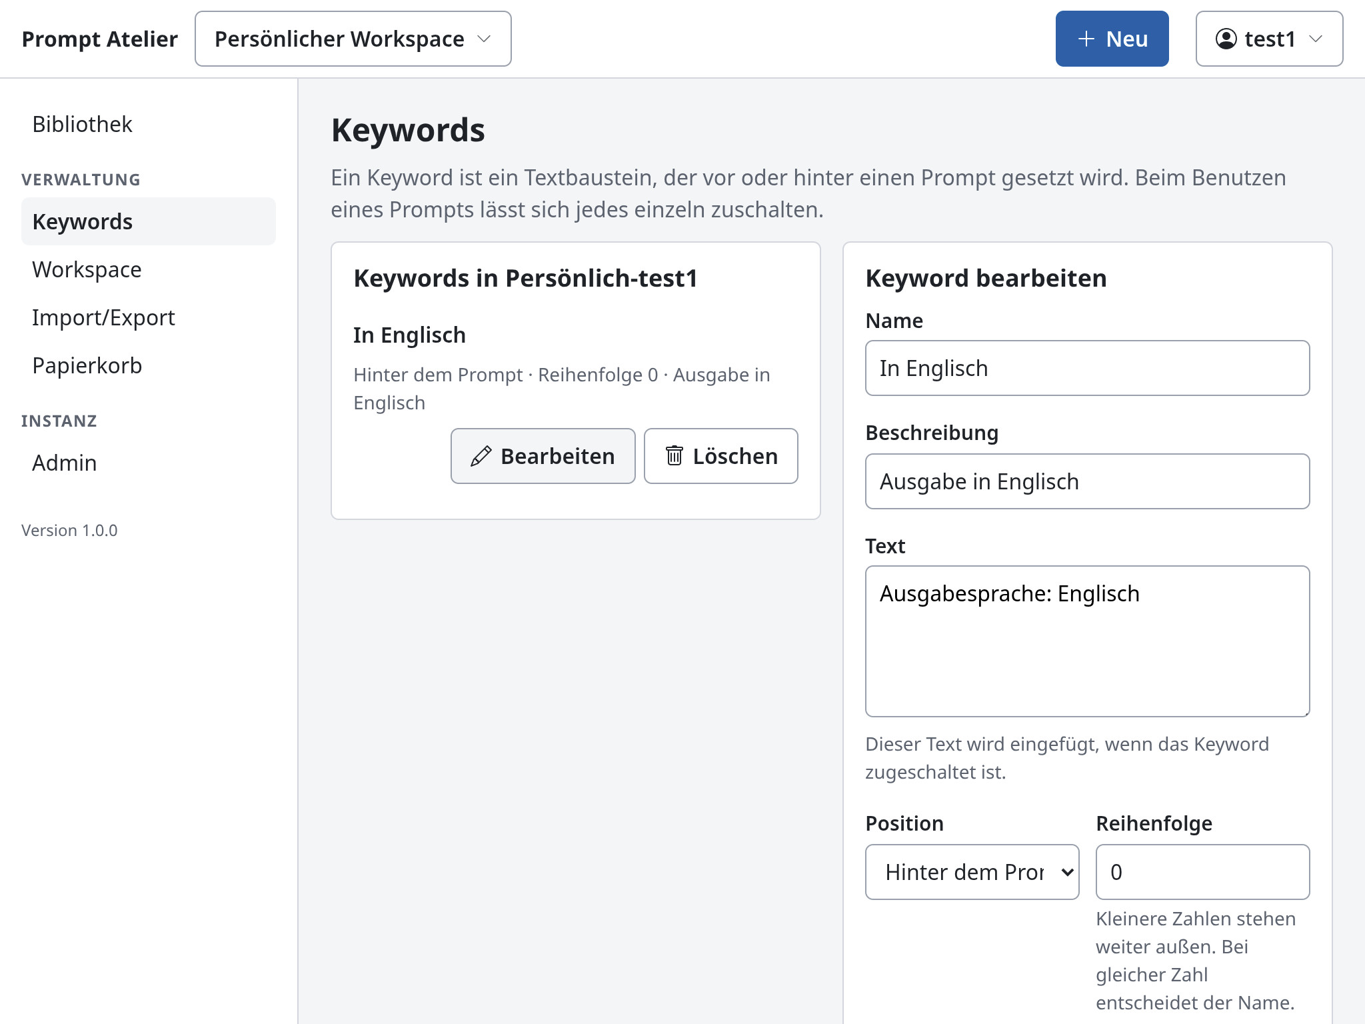
Task: Click the Keywords in Persönlich-test1 heading
Action: click(525, 278)
